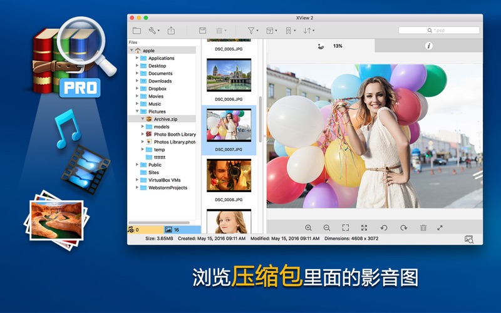
Task: Open the filter funnel dropdown
Action: 252,30
